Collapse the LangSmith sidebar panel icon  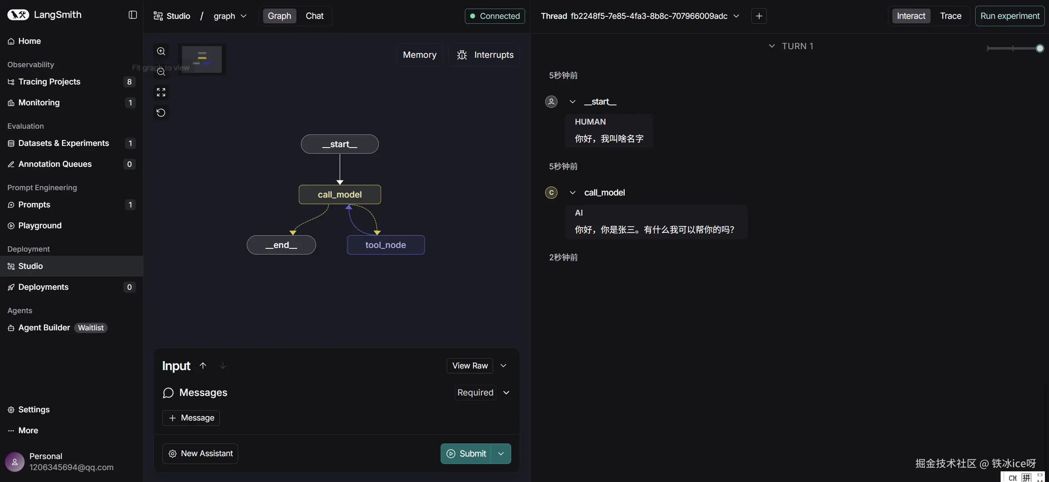pos(132,15)
